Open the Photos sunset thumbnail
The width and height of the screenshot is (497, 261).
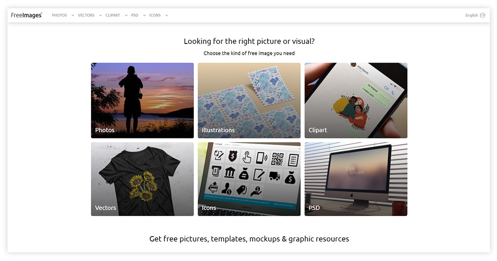click(142, 100)
